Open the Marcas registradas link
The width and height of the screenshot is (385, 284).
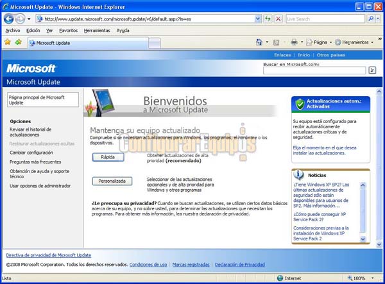click(x=191, y=264)
